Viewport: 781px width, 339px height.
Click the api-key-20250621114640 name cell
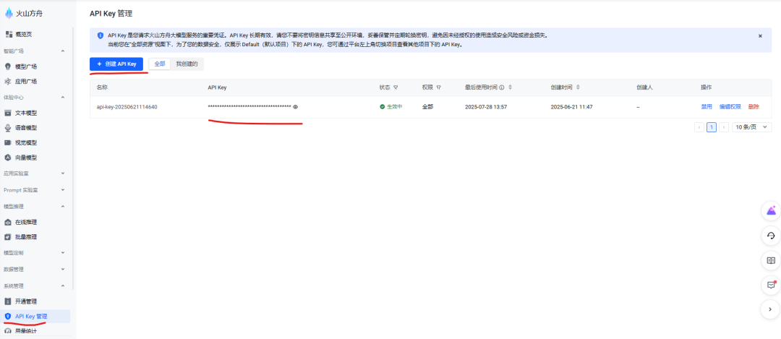[x=127, y=107]
